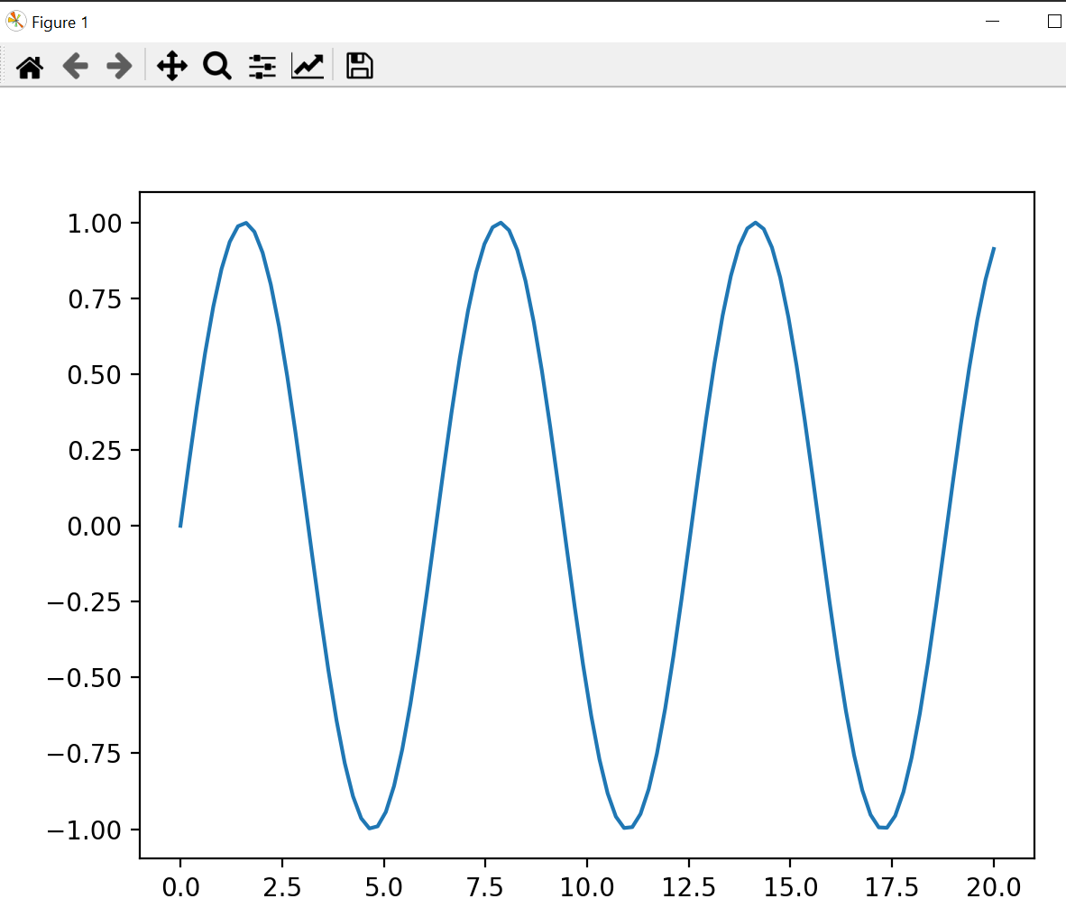
Task: Click the matplotlib Figure 1 window icon
Action: [15, 22]
